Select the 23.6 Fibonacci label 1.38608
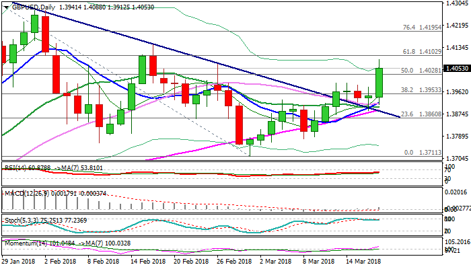471x269 pixels. coord(421,114)
